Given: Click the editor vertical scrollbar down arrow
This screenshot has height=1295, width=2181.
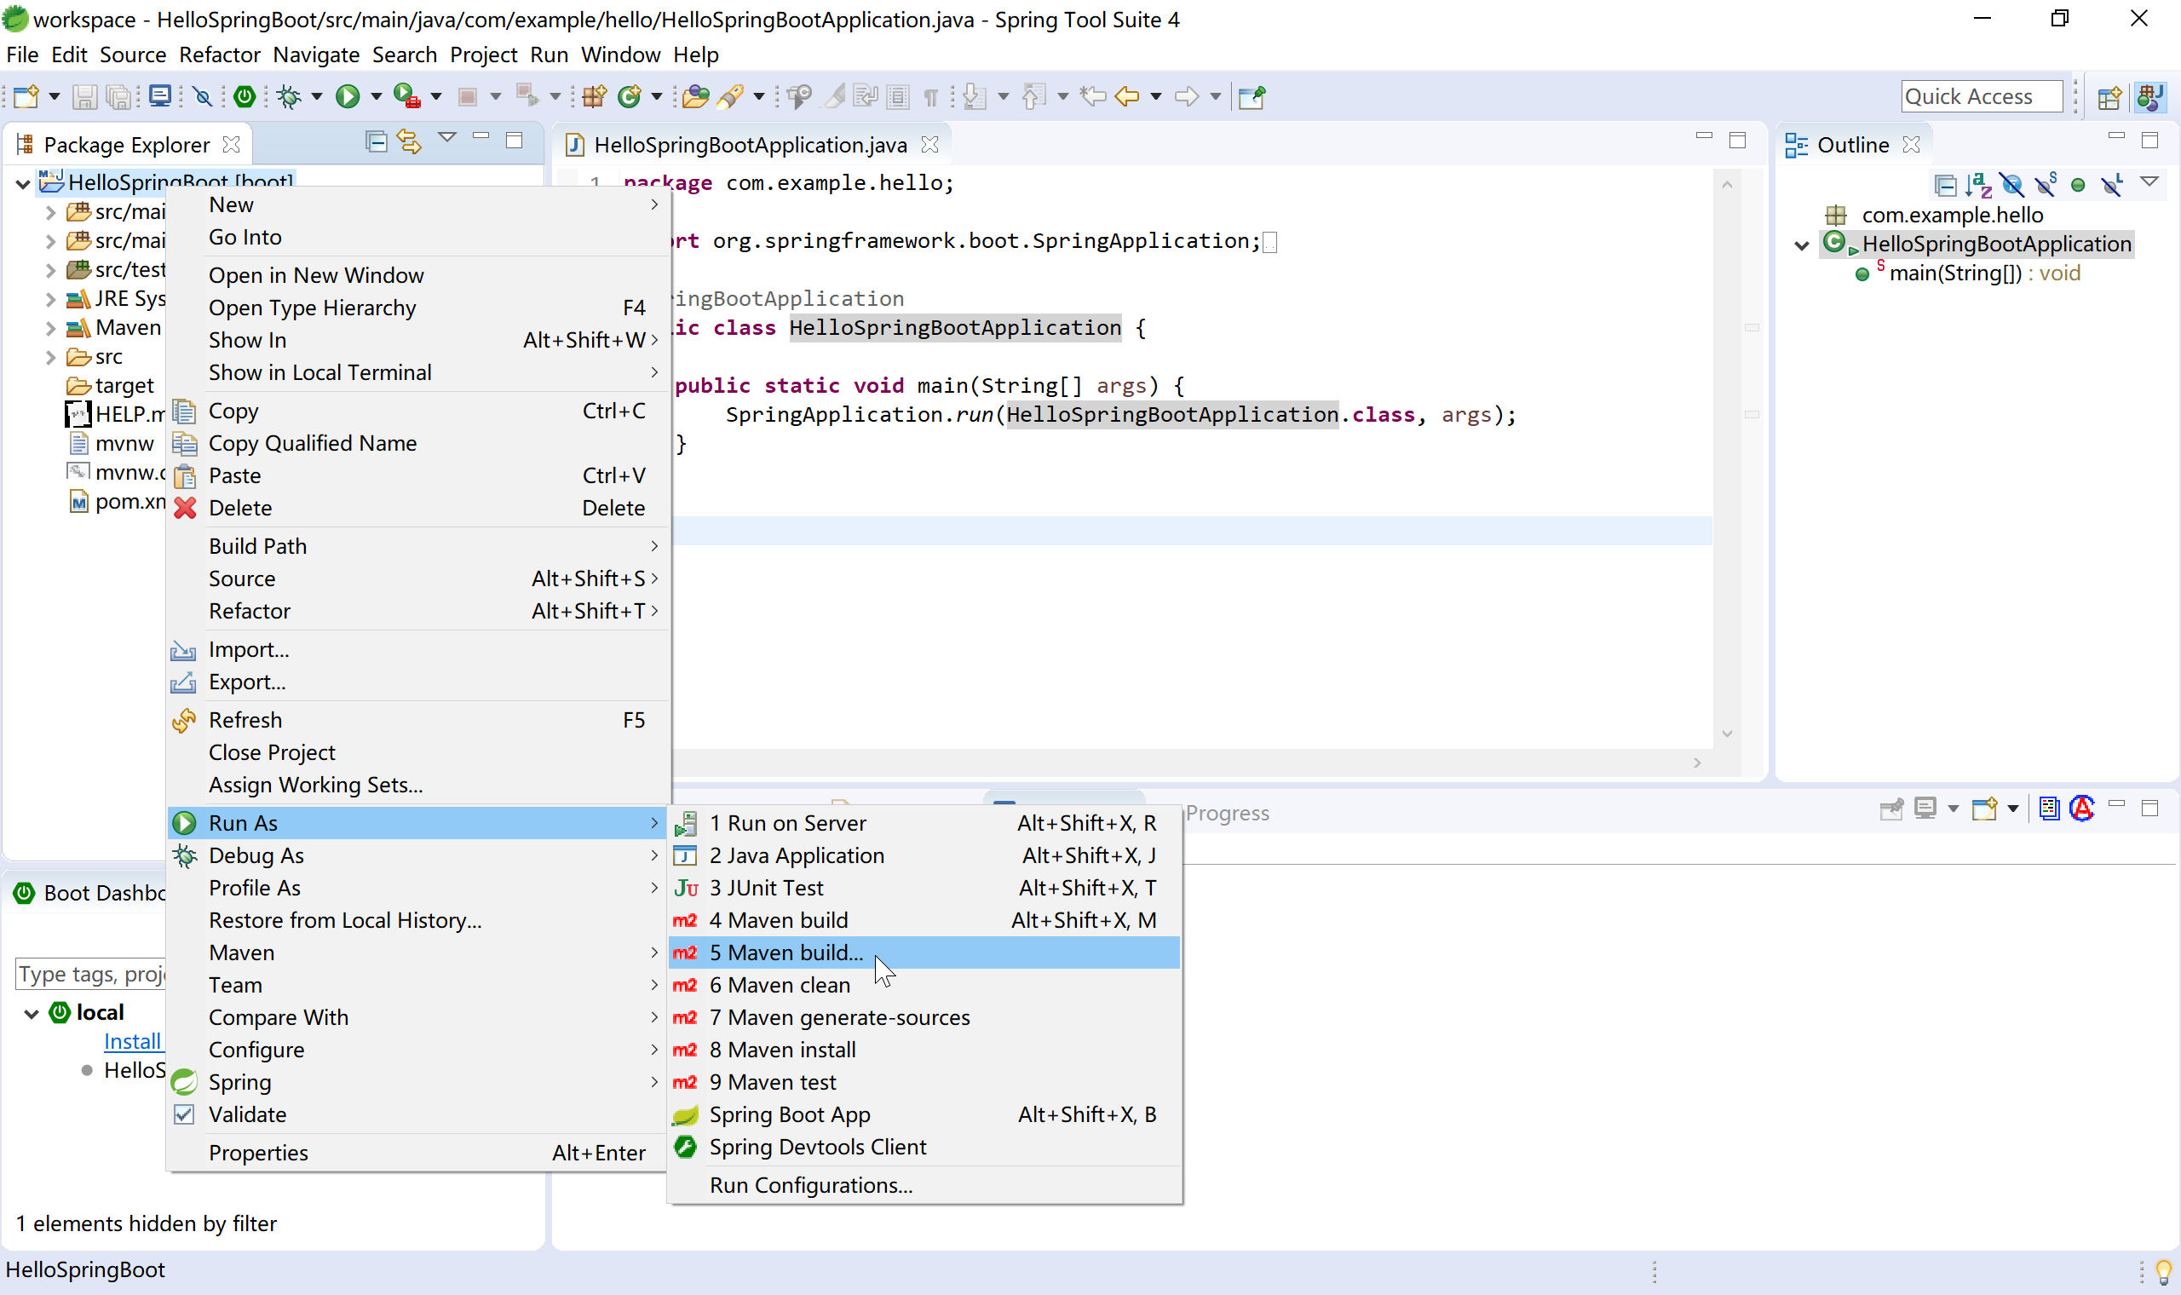Looking at the screenshot, I should coord(1728,734).
